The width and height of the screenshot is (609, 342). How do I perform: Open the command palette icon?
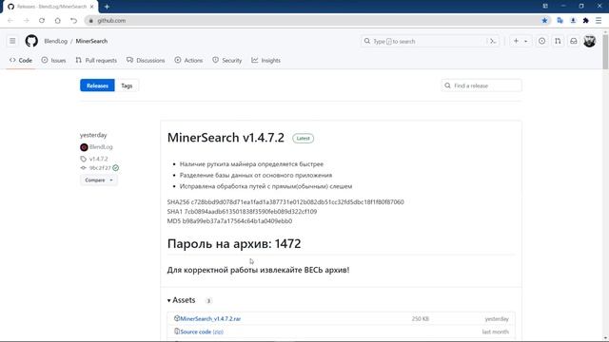pos(493,41)
